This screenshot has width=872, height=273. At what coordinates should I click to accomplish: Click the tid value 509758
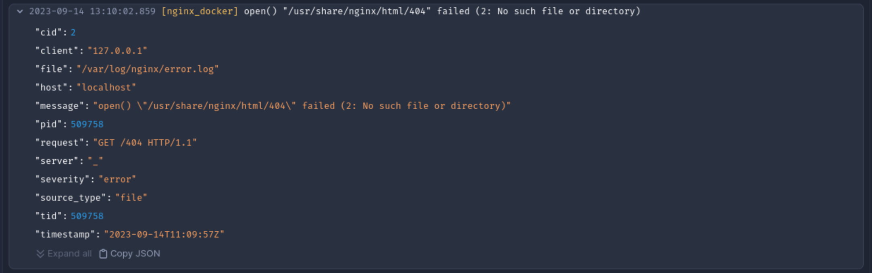(87, 216)
